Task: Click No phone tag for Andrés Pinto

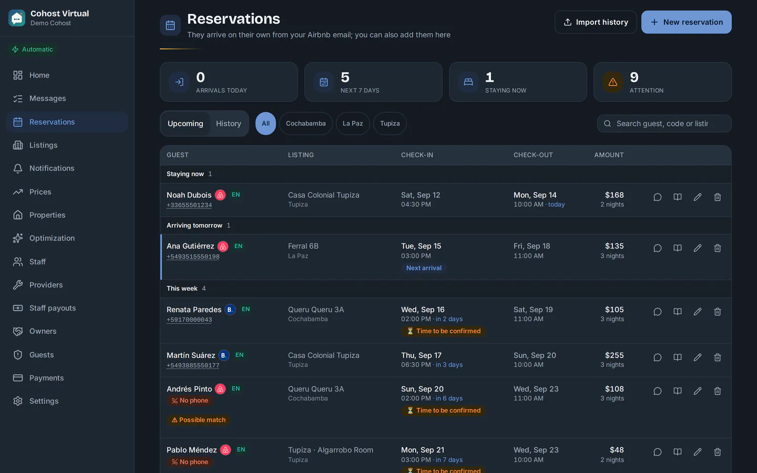Action: tap(190, 400)
